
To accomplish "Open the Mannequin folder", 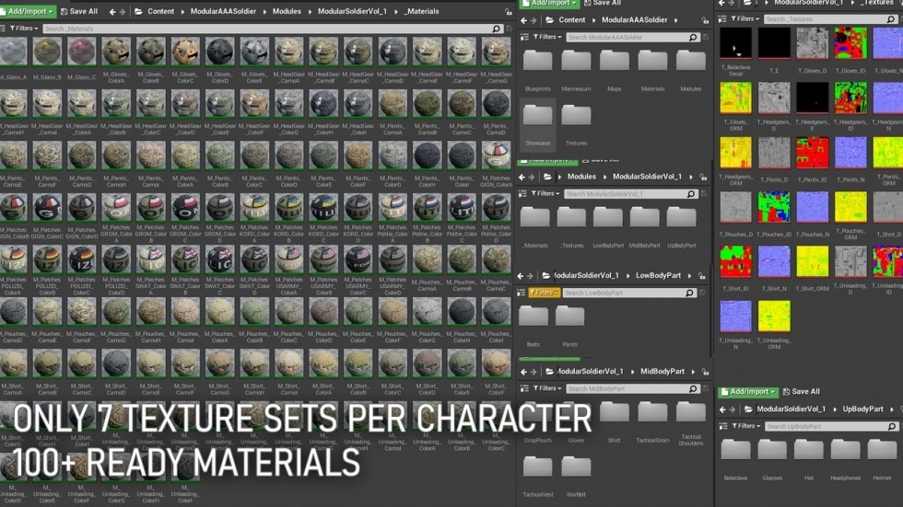I will pos(576,61).
